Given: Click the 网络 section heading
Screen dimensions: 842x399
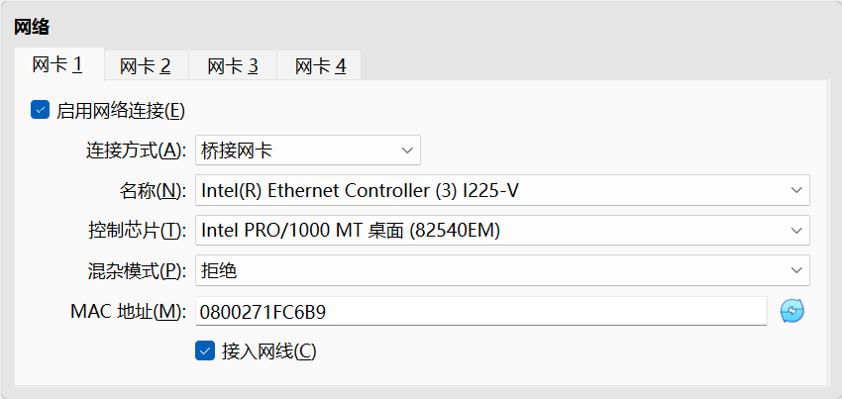Looking at the screenshot, I should [x=31, y=27].
